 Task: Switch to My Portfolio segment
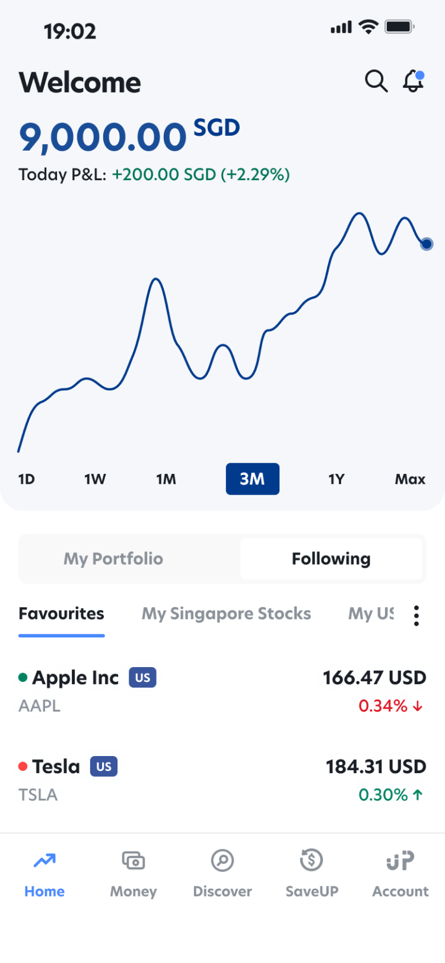point(113,559)
